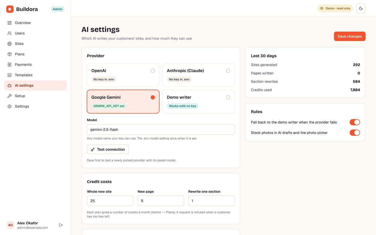
Task: Select the OpenAI provider radio button
Action: [153, 71]
